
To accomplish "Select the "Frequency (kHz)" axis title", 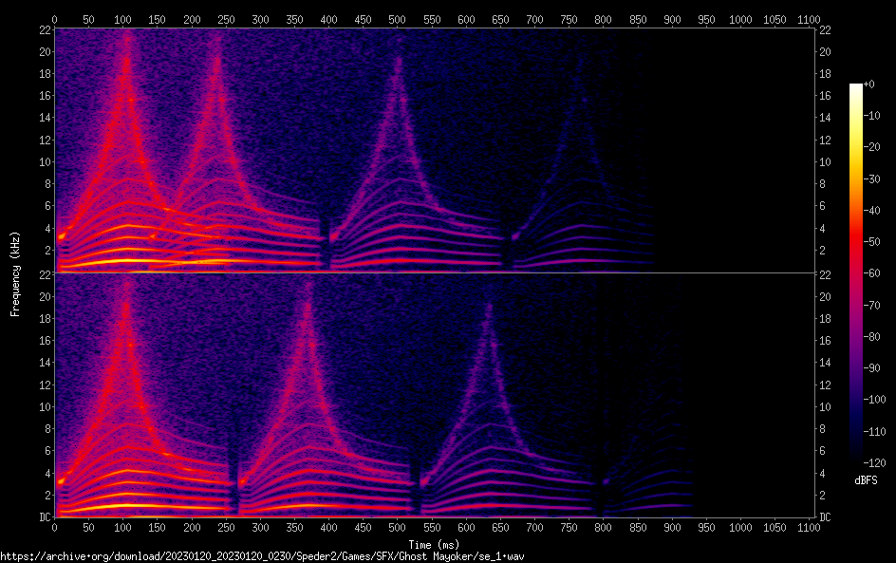I will coord(15,272).
